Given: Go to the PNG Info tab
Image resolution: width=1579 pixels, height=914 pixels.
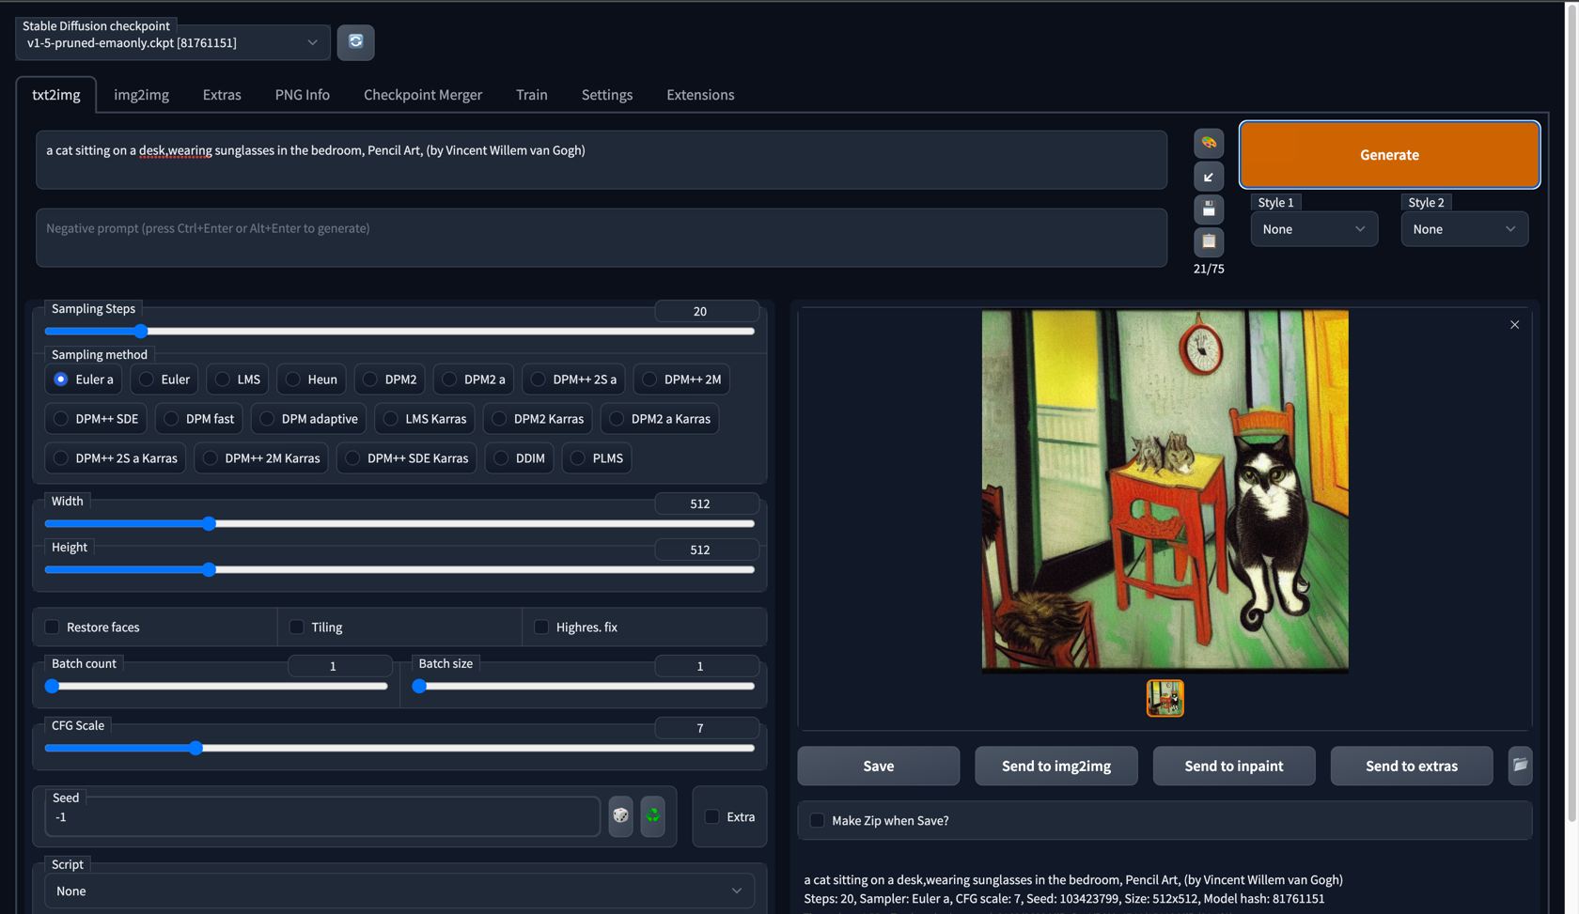Looking at the screenshot, I should pos(303,95).
